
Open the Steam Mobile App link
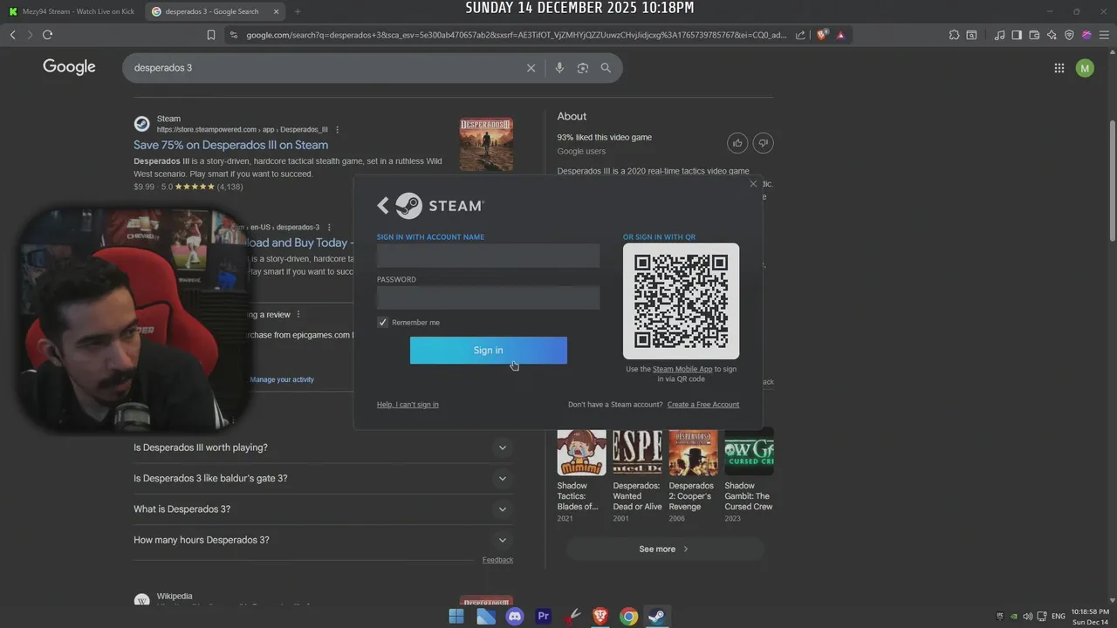pos(682,369)
